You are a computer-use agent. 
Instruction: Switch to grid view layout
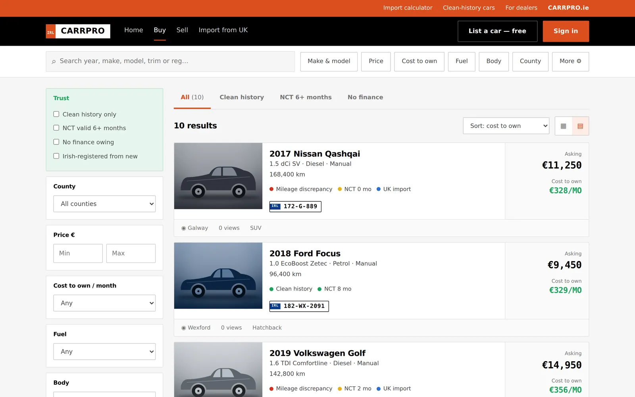pos(563,126)
